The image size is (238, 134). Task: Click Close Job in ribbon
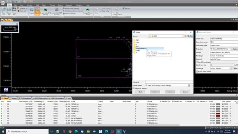[22, 11]
